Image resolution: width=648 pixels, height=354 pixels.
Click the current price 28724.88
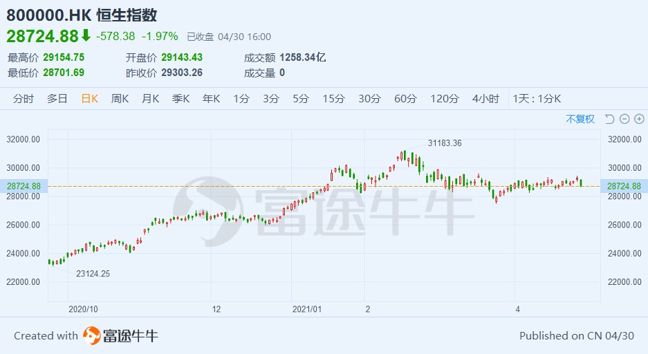pos(42,37)
